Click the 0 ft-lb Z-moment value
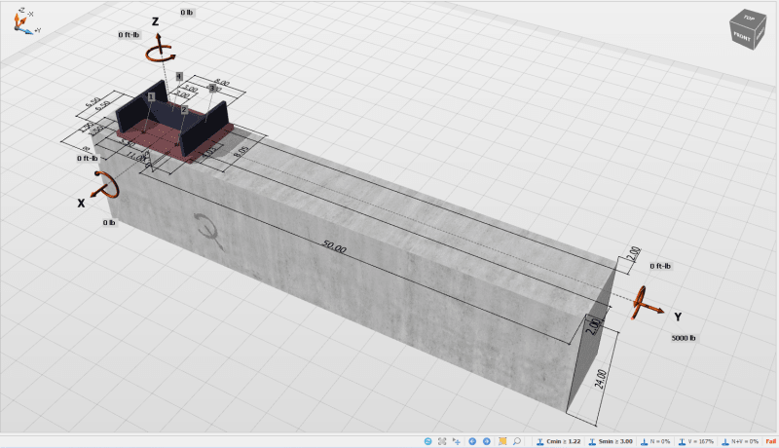The width and height of the screenshot is (779, 448). pyautogui.click(x=130, y=35)
